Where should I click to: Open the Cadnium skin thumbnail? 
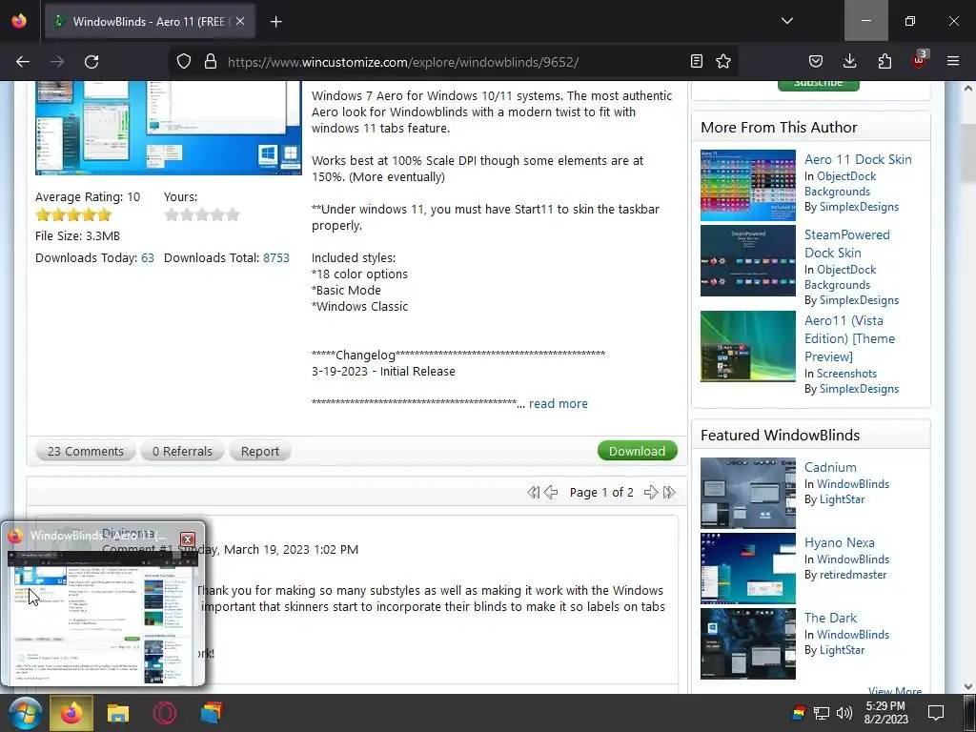pos(747,493)
